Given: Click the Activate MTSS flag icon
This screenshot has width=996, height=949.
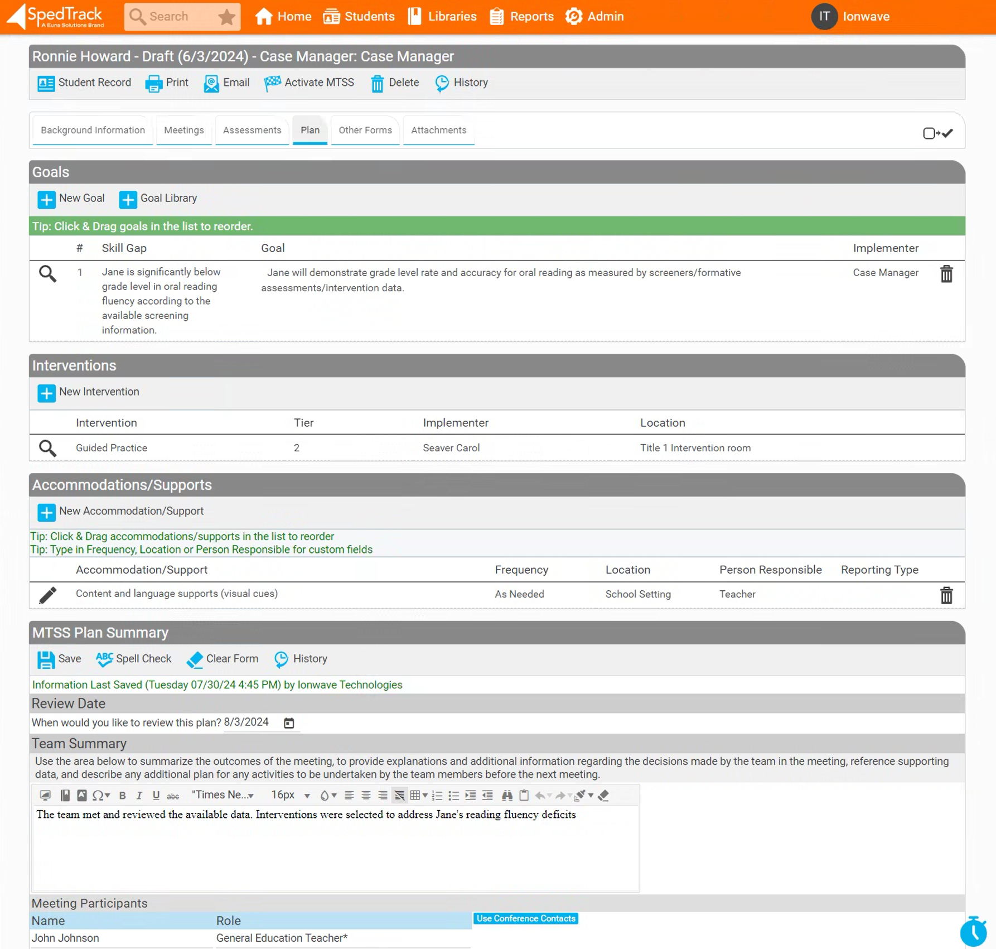Looking at the screenshot, I should point(272,83).
